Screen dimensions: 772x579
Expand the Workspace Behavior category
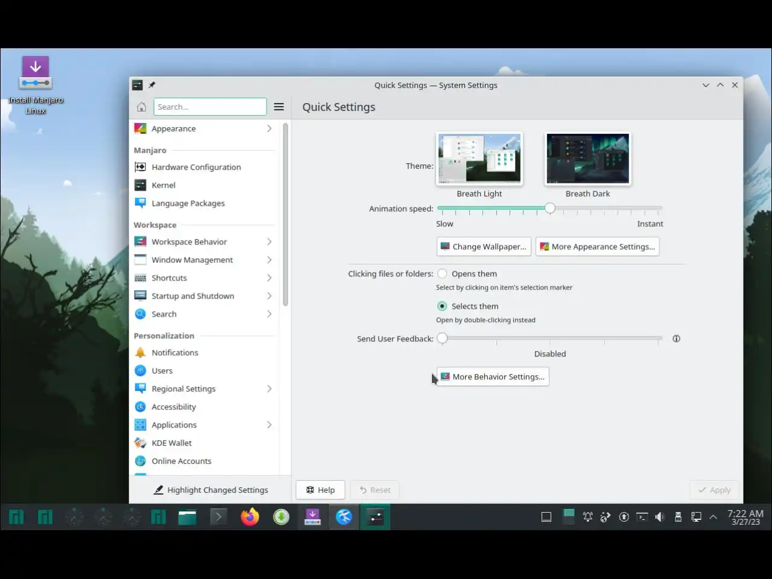pyautogui.click(x=269, y=242)
